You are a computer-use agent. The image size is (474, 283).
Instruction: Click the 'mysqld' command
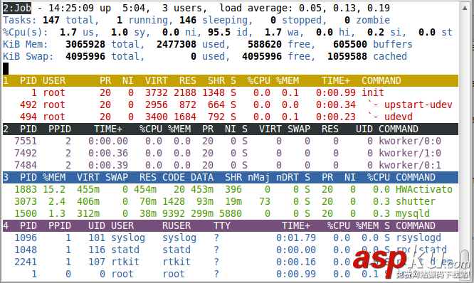click(412, 213)
